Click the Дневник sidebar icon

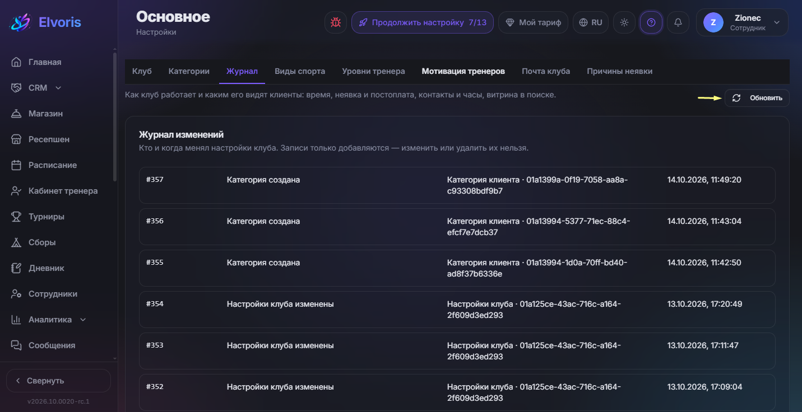(17, 268)
